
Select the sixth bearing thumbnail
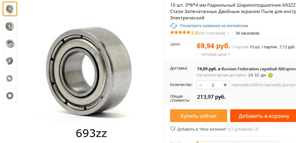pos(10,96)
